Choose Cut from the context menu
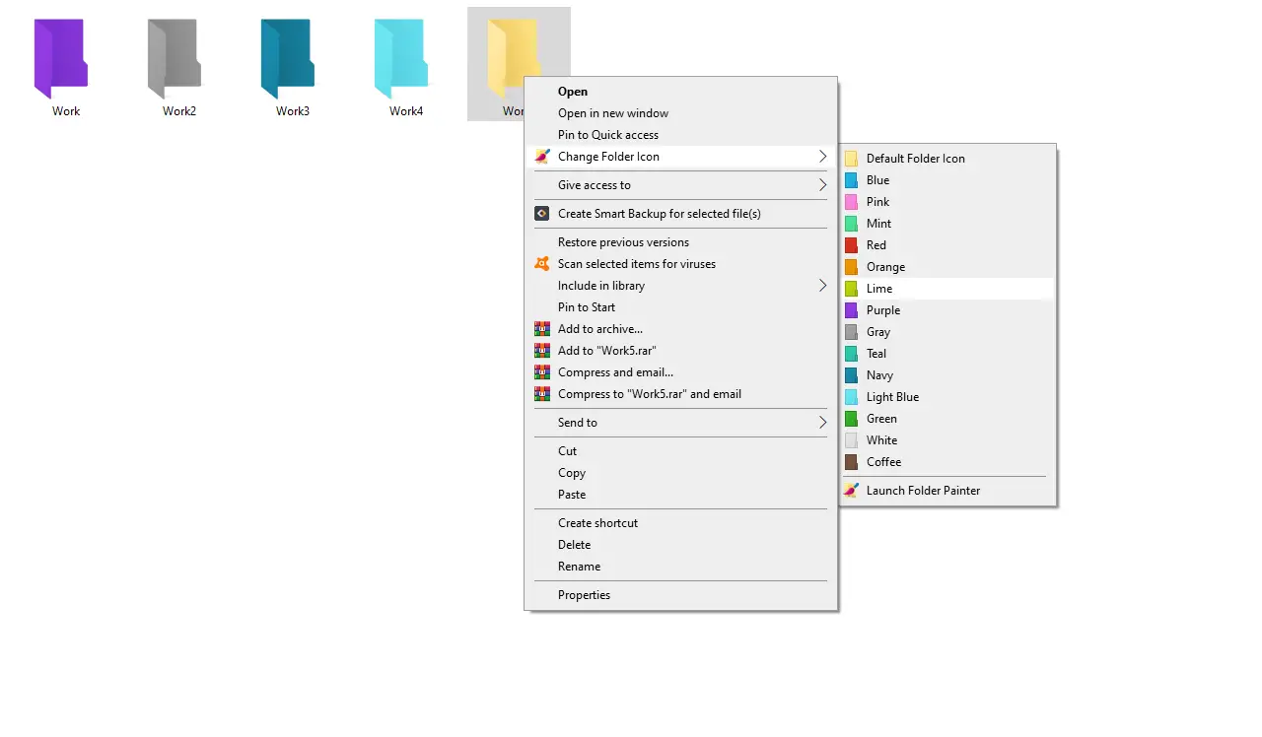The image size is (1262, 737). click(681, 451)
